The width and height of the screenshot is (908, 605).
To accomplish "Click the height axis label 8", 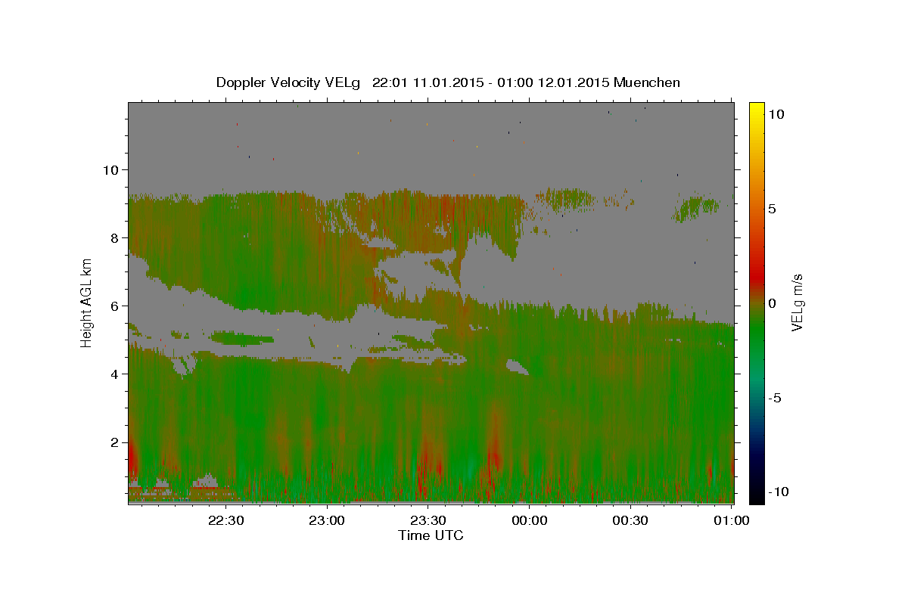I will tap(117, 237).
